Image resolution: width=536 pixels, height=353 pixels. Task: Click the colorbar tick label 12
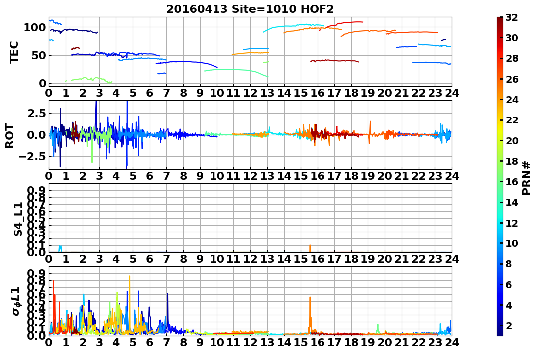pyautogui.click(x=512, y=223)
